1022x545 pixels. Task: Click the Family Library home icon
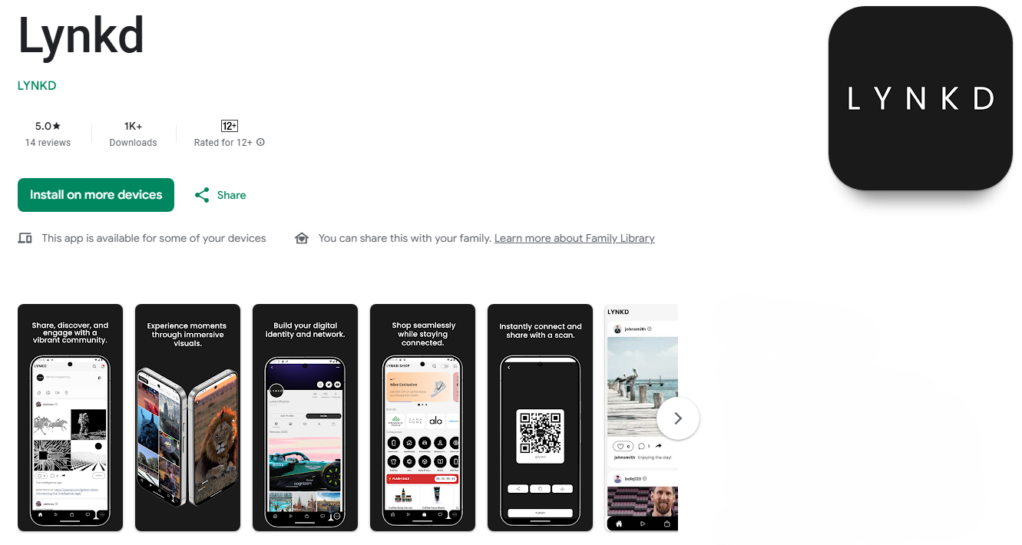302,238
